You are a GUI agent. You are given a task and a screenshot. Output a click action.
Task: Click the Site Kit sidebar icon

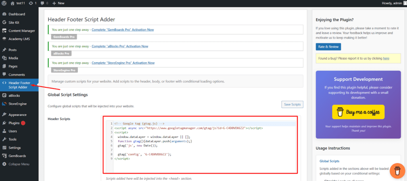coord(4,22)
